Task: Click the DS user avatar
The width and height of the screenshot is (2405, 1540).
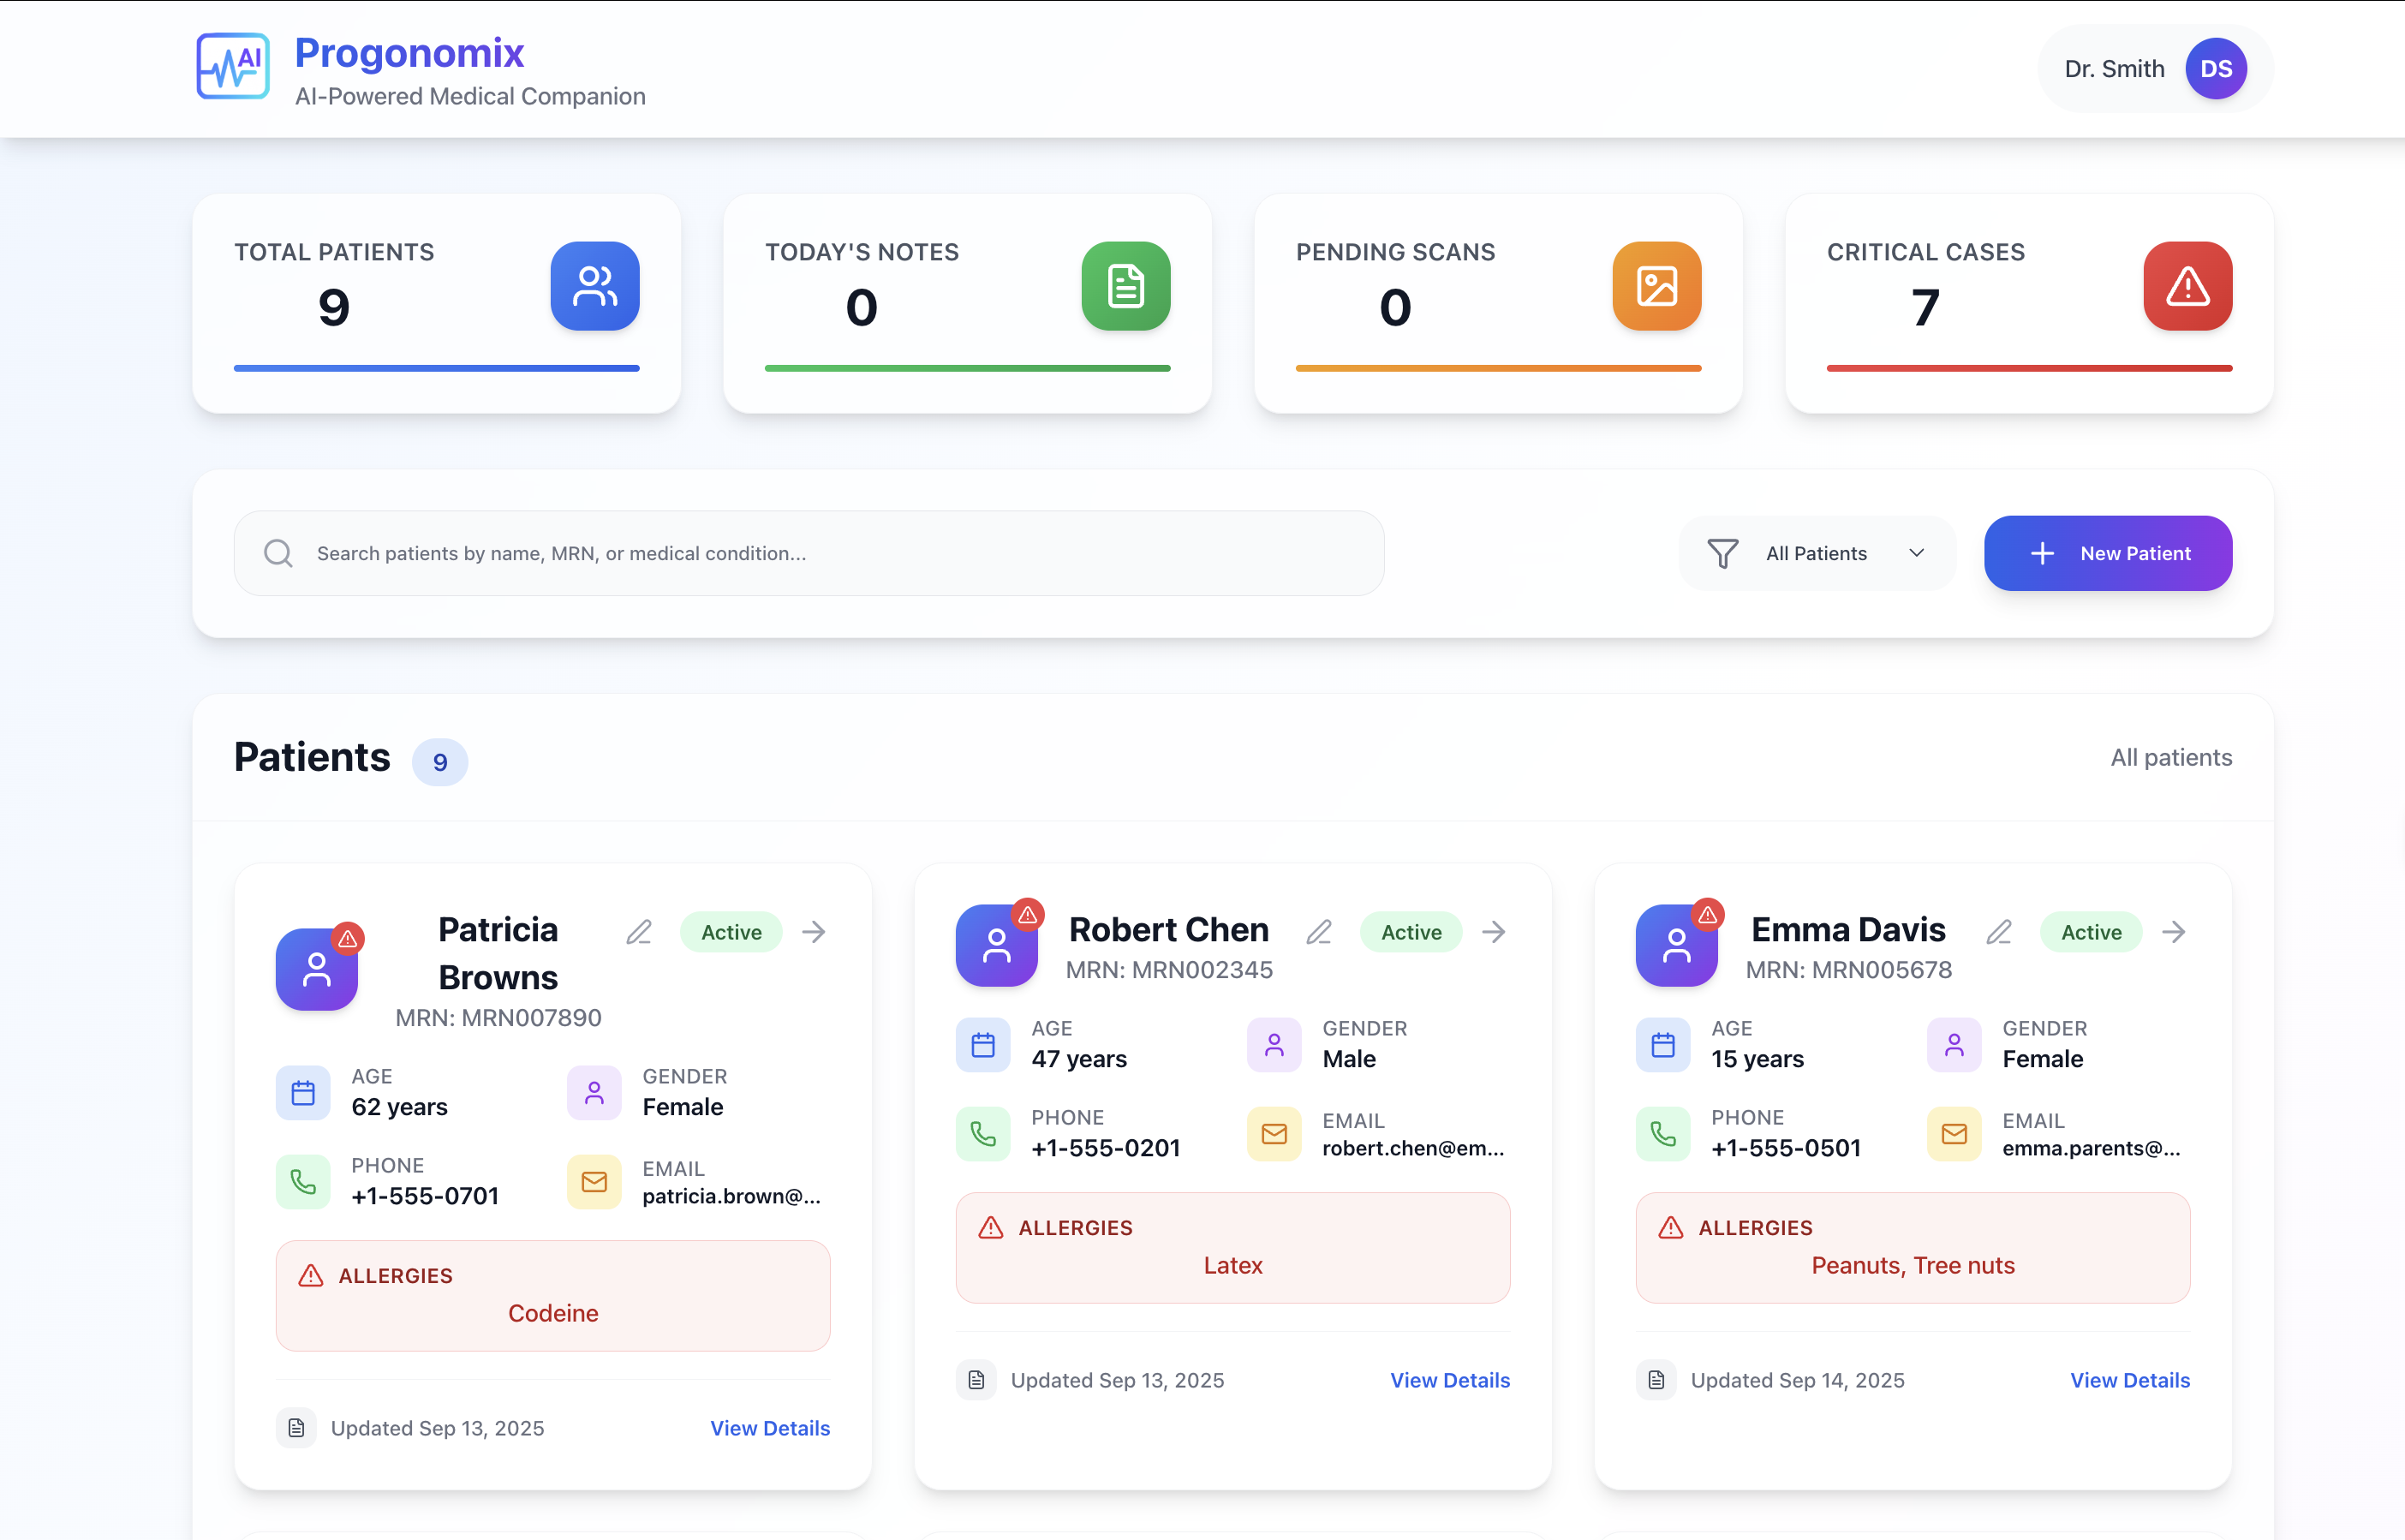Action: pyautogui.click(x=2215, y=69)
